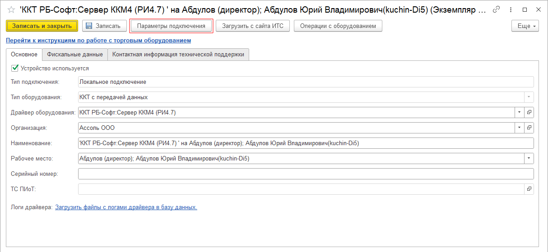The image size is (548, 252).
Task: Click the Рабочее место text field
Action: pos(301,158)
